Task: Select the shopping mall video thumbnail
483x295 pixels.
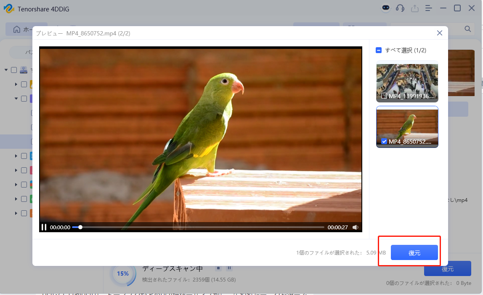Action: pos(407,81)
